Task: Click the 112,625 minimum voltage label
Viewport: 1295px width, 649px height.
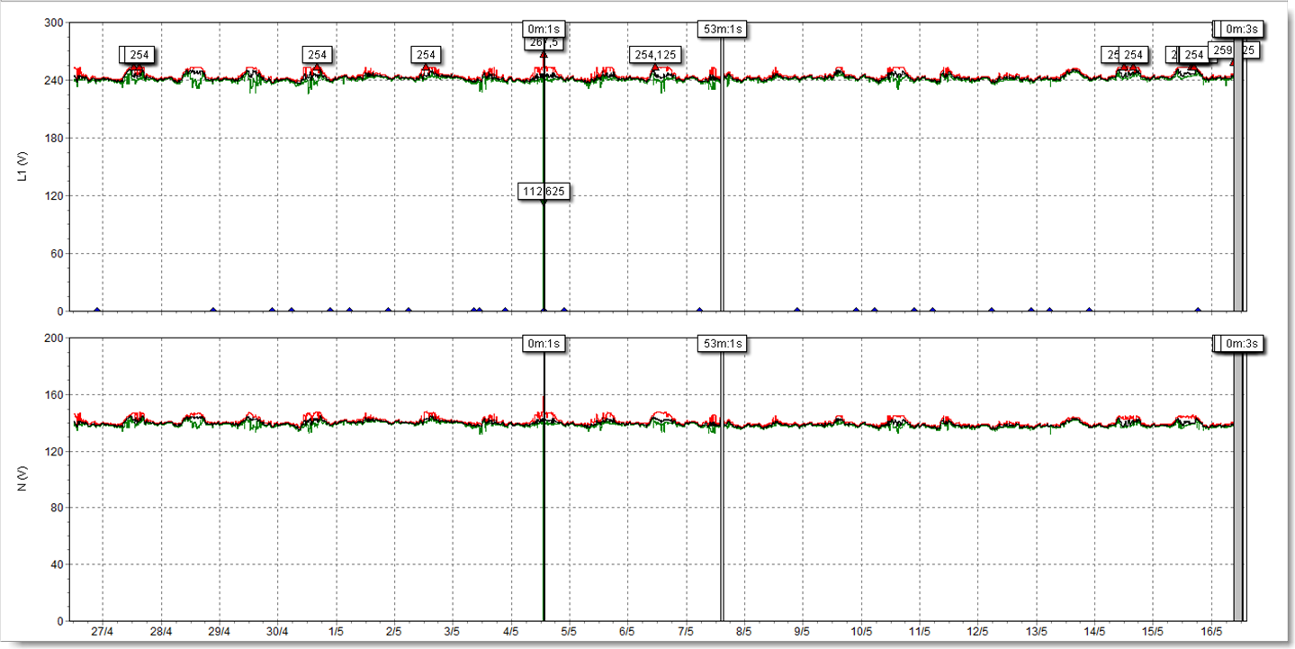Action: (x=544, y=191)
